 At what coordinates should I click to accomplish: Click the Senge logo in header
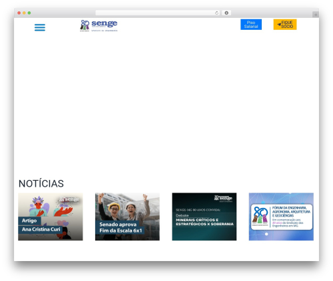click(x=99, y=26)
